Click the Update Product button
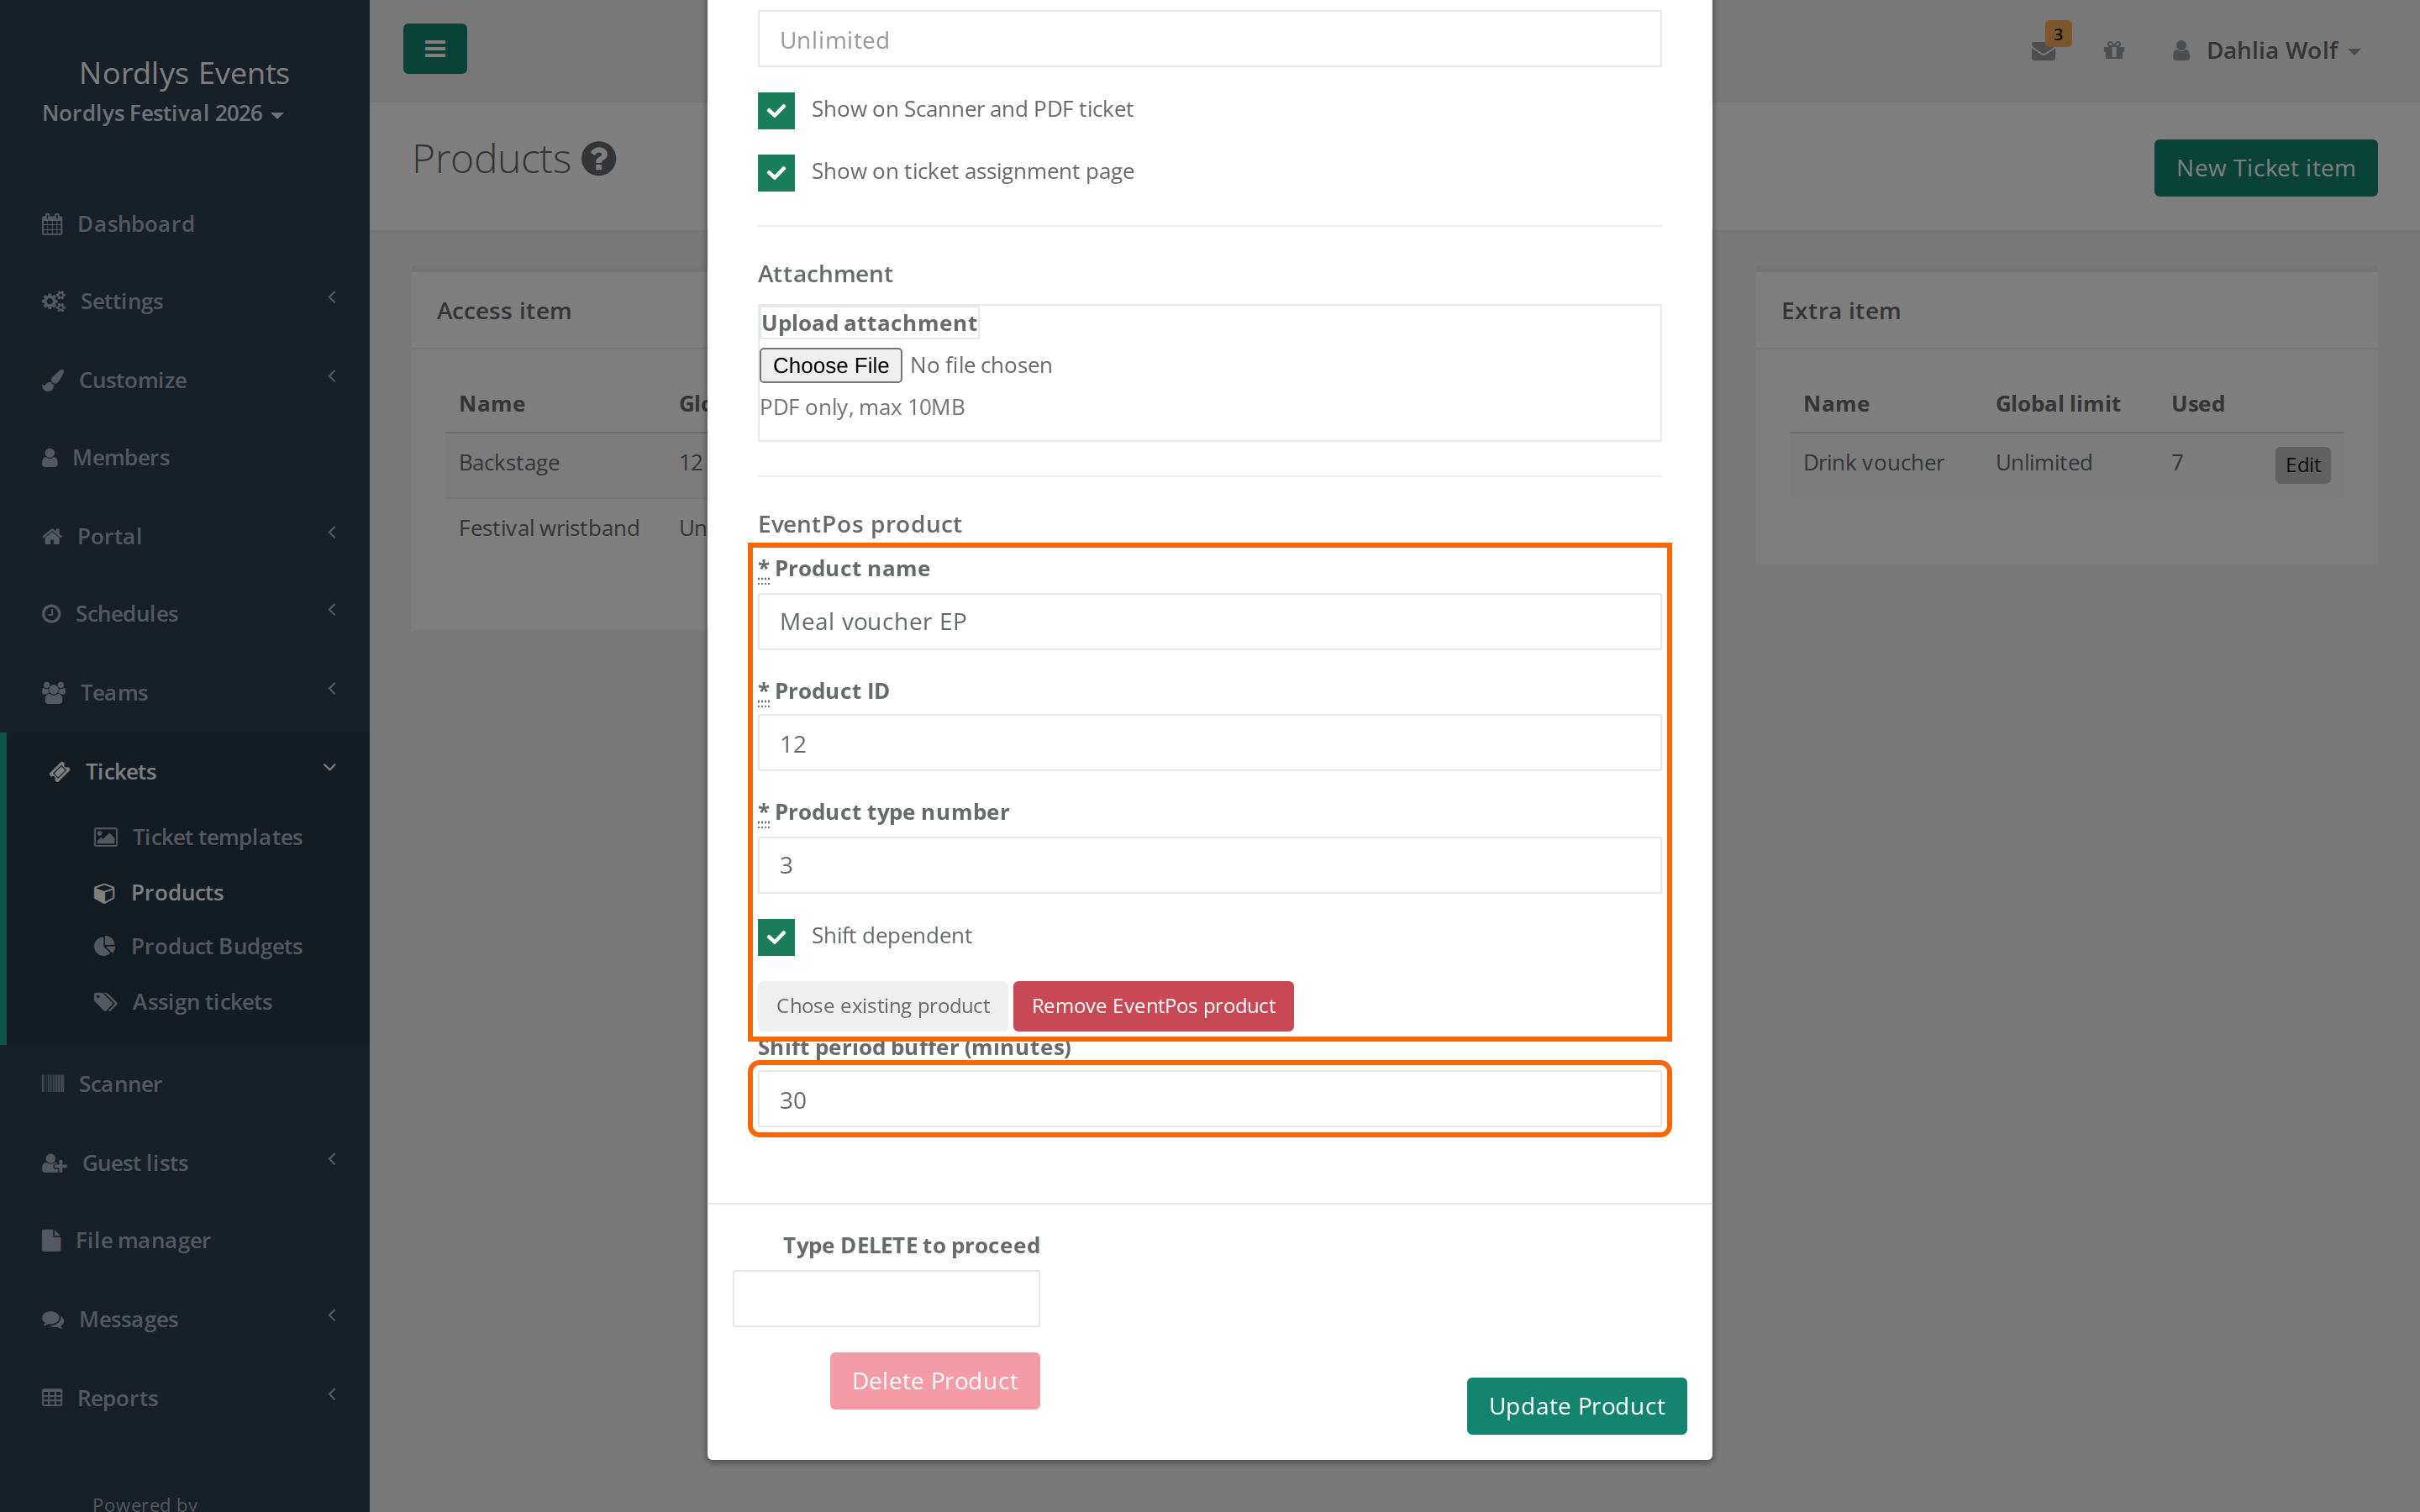This screenshot has width=2420, height=1512. 1576,1406
